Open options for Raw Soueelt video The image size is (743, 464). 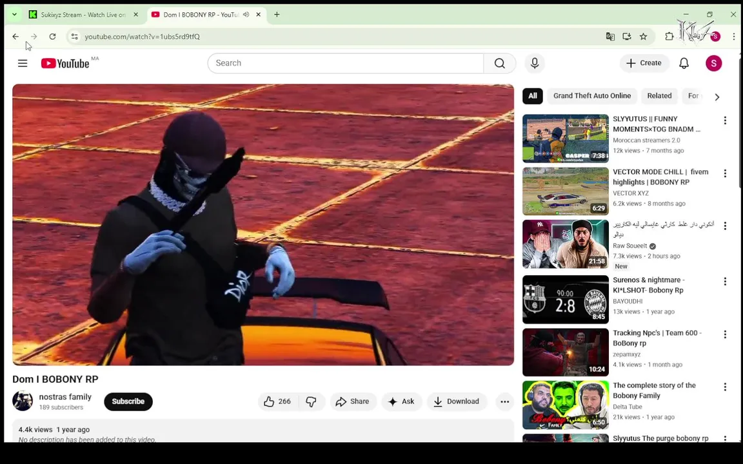[x=724, y=226]
